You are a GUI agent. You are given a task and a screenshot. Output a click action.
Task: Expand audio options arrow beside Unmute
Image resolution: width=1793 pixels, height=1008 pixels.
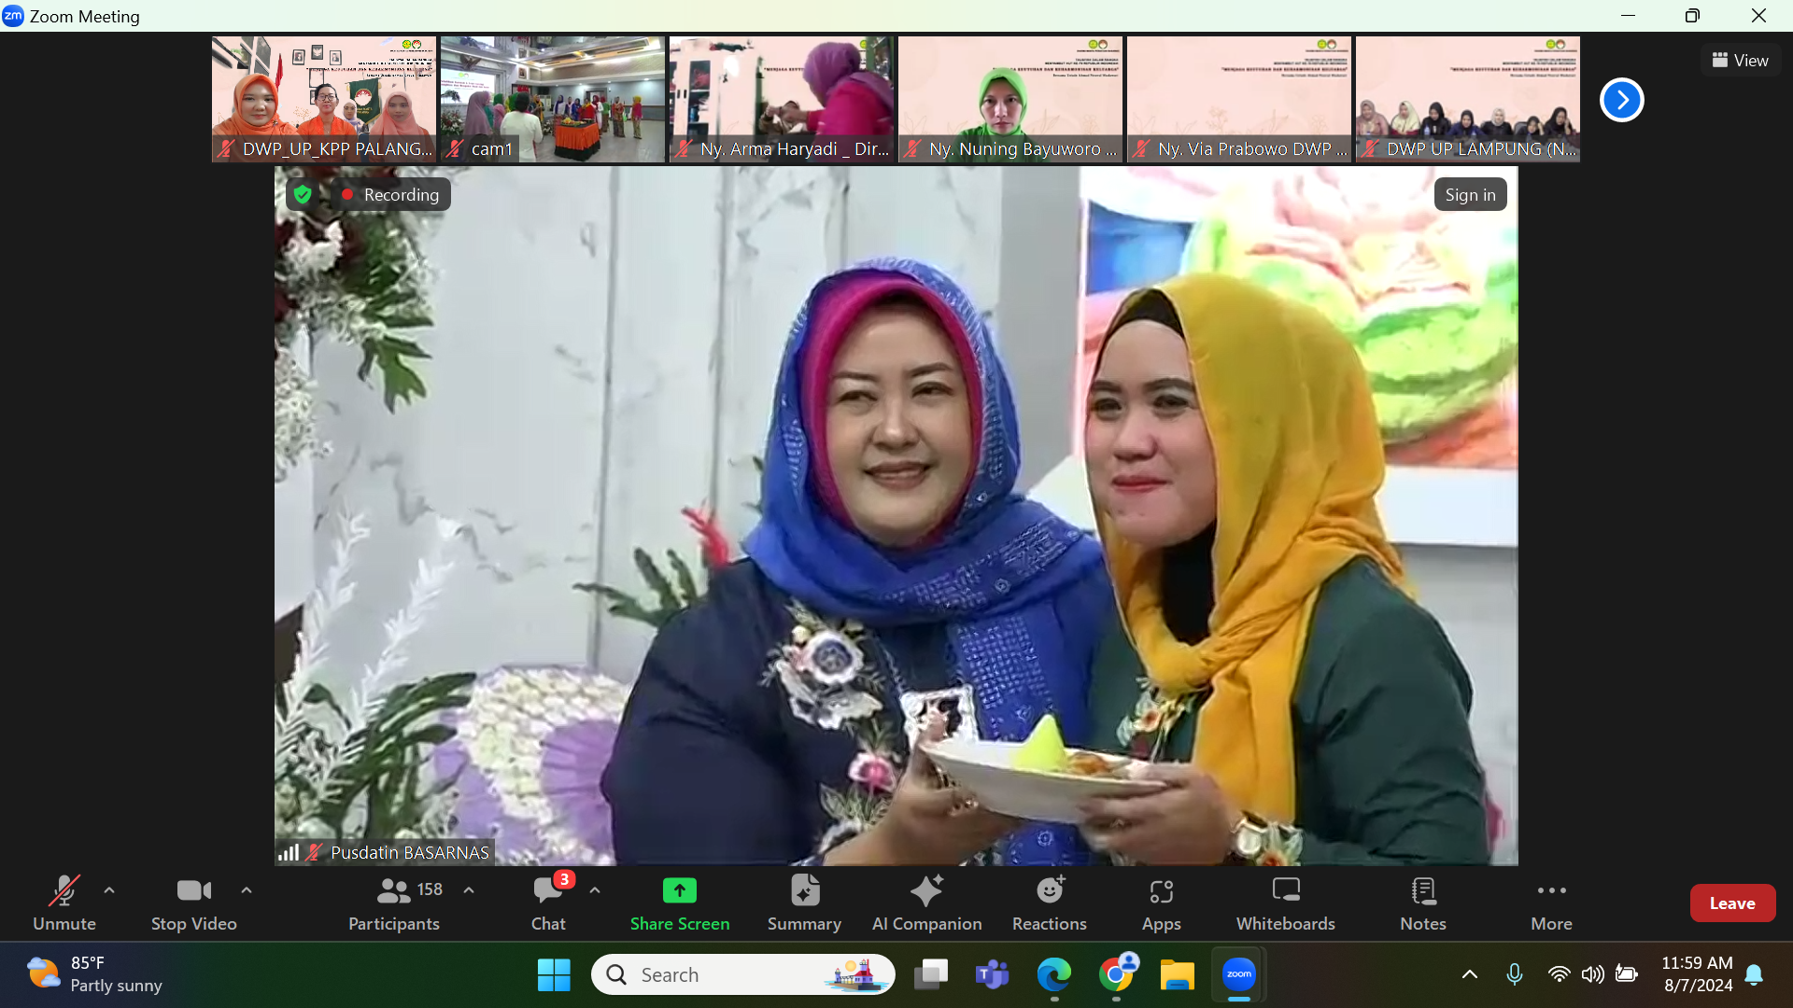pyautogui.click(x=109, y=890)
